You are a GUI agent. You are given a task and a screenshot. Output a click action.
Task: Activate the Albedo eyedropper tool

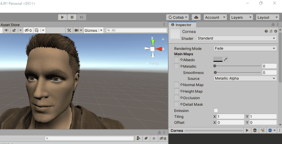pos(225,59)
